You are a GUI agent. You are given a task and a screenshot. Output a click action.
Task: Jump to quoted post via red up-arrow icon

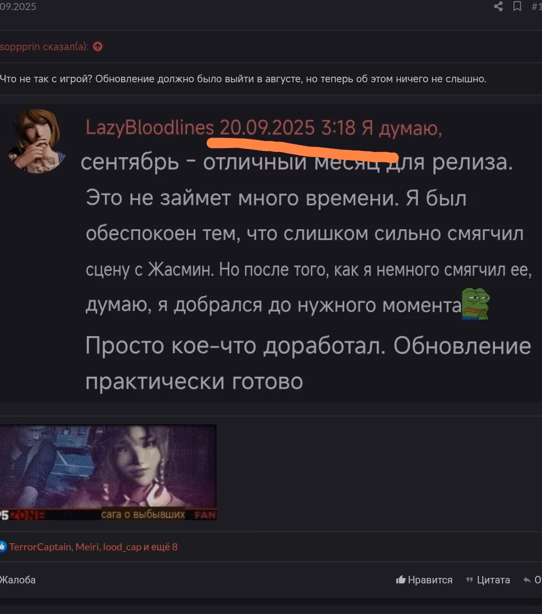(x=98, y=47)
